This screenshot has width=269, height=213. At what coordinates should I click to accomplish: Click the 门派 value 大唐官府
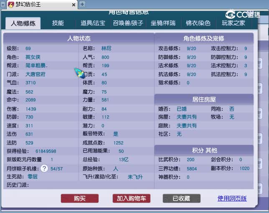pyautogui.click(x=36, y=74)
